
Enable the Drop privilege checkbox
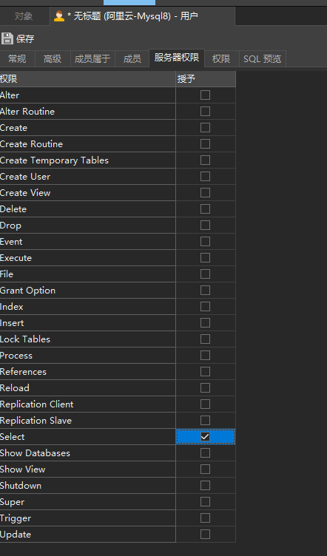click(x=205, y=226)
